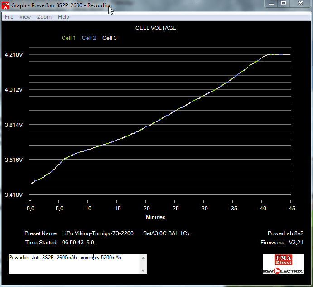Select the Cell 3 legend label
Viewport: 313px width, 287px height.
pyautogui.click(x=110, y=38)
